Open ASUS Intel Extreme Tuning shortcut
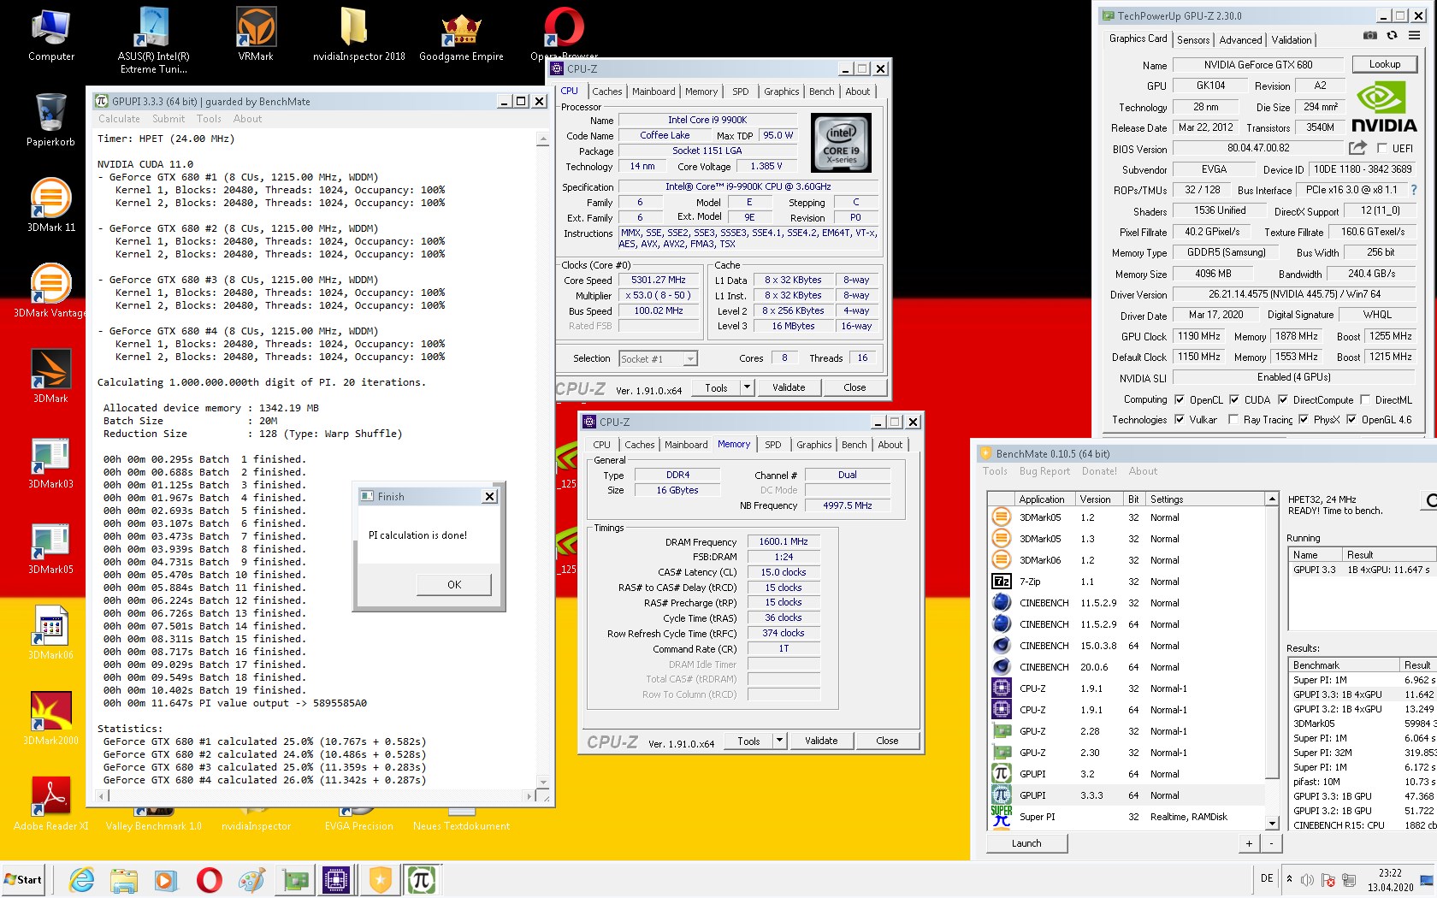Image resolution: width=1437 pixels, height=898 pixels. (154, 40)
